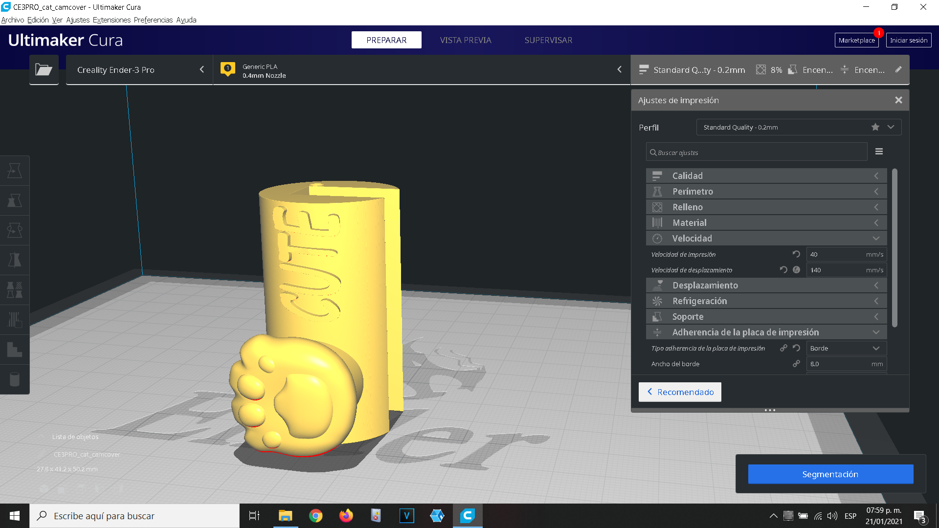Focus the Buscar ajustes search field

pos(757,152)
